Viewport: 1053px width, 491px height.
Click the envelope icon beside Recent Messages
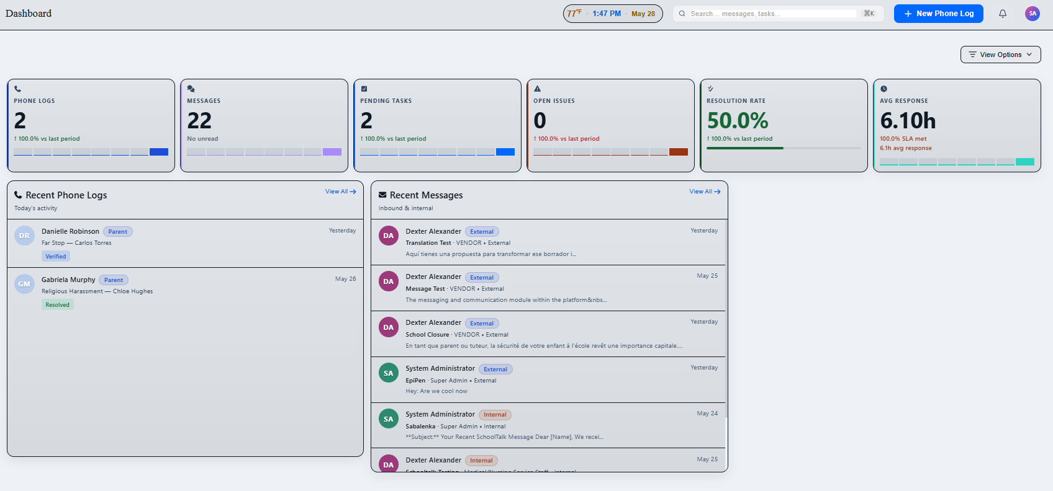click(382, 195)
